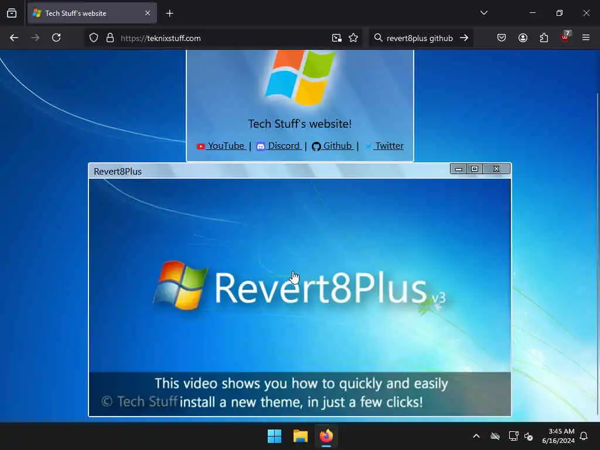Click the page vertical scrollbar
This screenshot has width=600, height=450.
(597, 253)
